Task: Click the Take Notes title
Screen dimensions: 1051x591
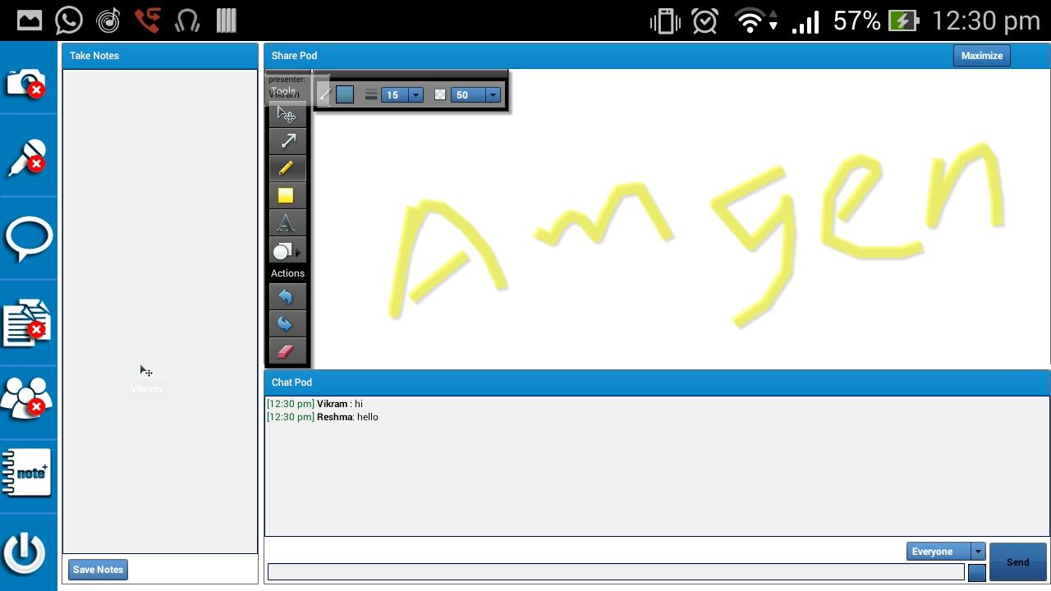Action: pyautogui.click(x=94, y=56)
